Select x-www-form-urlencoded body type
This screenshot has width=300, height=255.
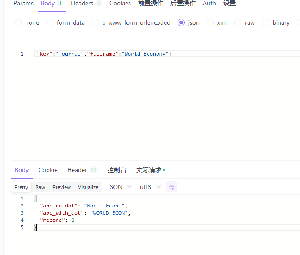[x=131, y=22]
